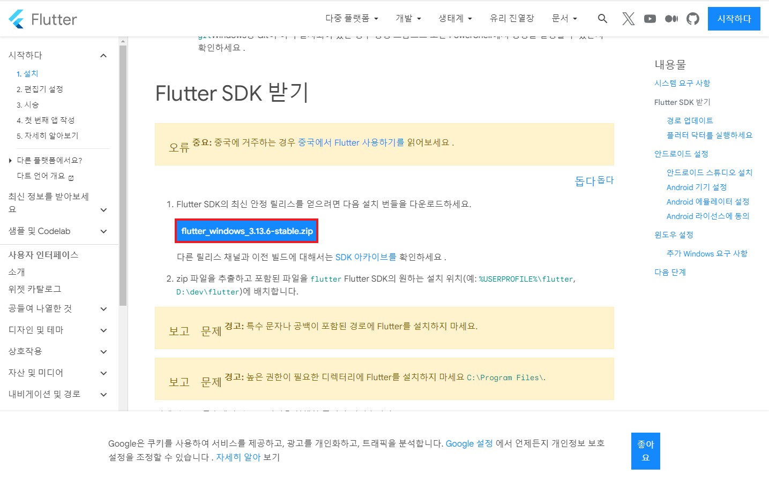Click the sidebar vertical scrollbar thumb
Screen dimensions: 769x491
(123, 175)
